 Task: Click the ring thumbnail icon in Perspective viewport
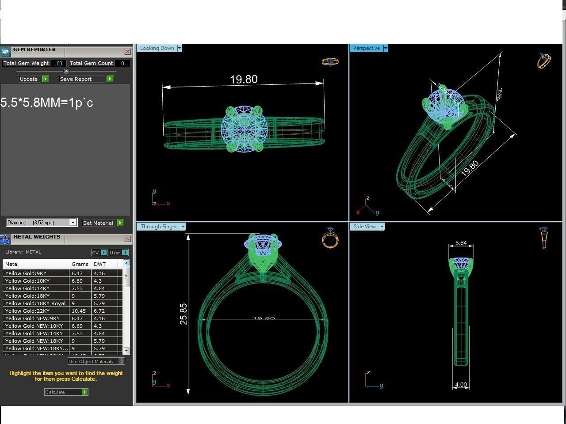point(544,61)
